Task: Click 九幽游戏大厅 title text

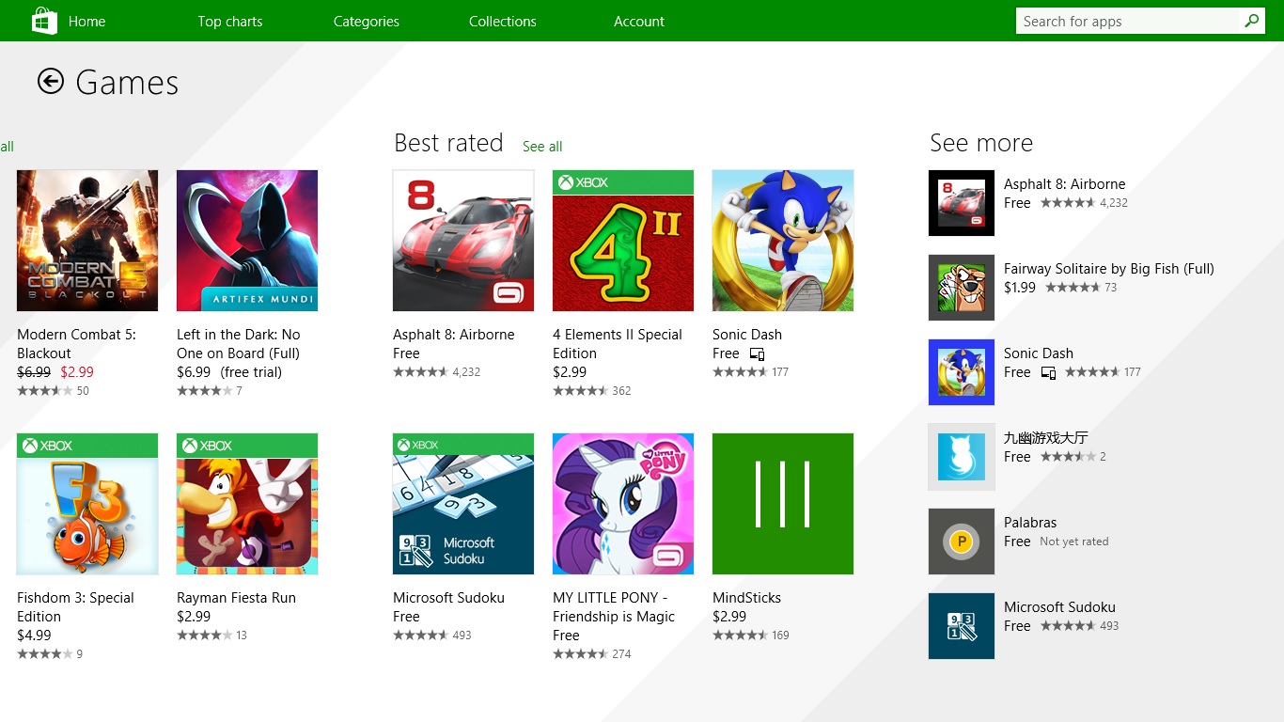Action: pyautogui.click(x=1046, y=438)
